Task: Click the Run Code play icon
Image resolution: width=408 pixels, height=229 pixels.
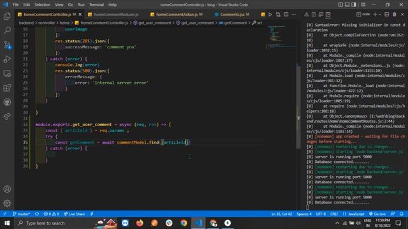Action: tap(270, 15)
